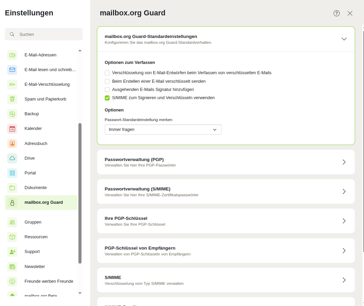Check 'Beim Erstellen einer E-Mail verschlüsselt senden'
364x306 pixels.
coord(107,81)
